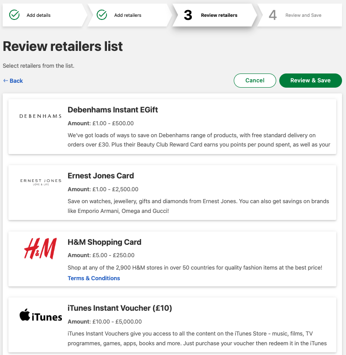Viewport: 346px width, 355px height.
Task: Click the Debenhams description text
Action: pyautogui.click(x=199, y=140)
